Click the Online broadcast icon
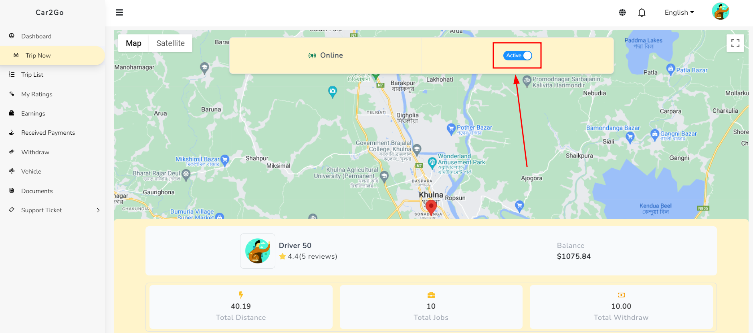Image resolution: width=753 pixels, height=333 pixels. (x=312, y=56)
